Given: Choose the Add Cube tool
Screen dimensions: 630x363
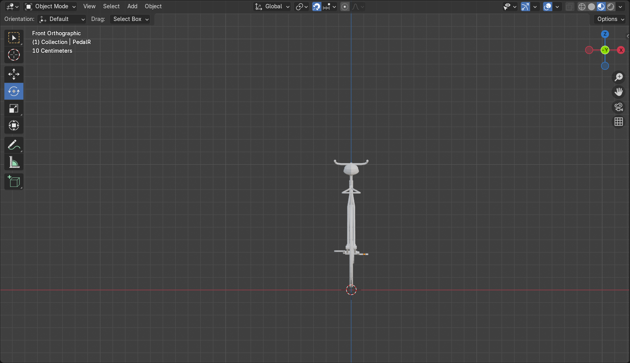Looking at the screenshot, I should [x=14, y=182].
